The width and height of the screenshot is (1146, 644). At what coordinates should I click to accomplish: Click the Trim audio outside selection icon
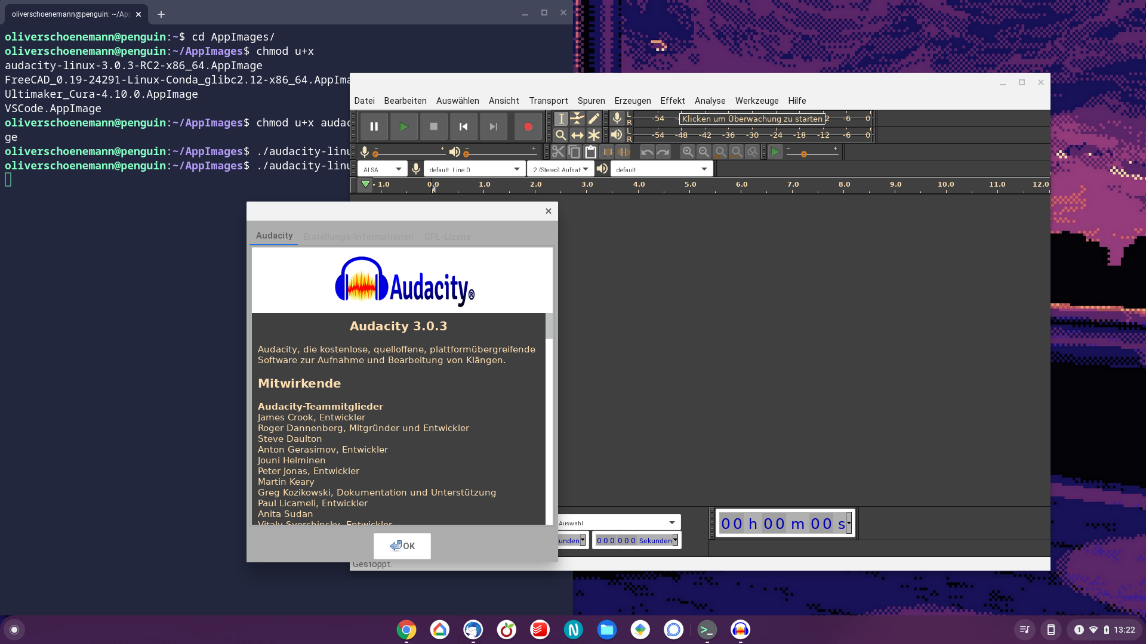[607, 152]
